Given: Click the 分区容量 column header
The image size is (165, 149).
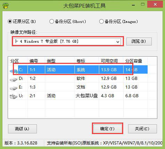Looking at the screenshot, I should pos(134,61).
